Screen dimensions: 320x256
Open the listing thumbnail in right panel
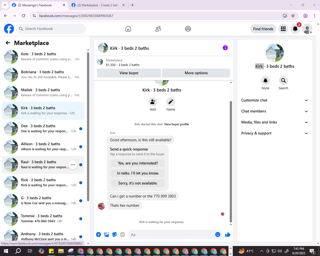pos(275,53)
